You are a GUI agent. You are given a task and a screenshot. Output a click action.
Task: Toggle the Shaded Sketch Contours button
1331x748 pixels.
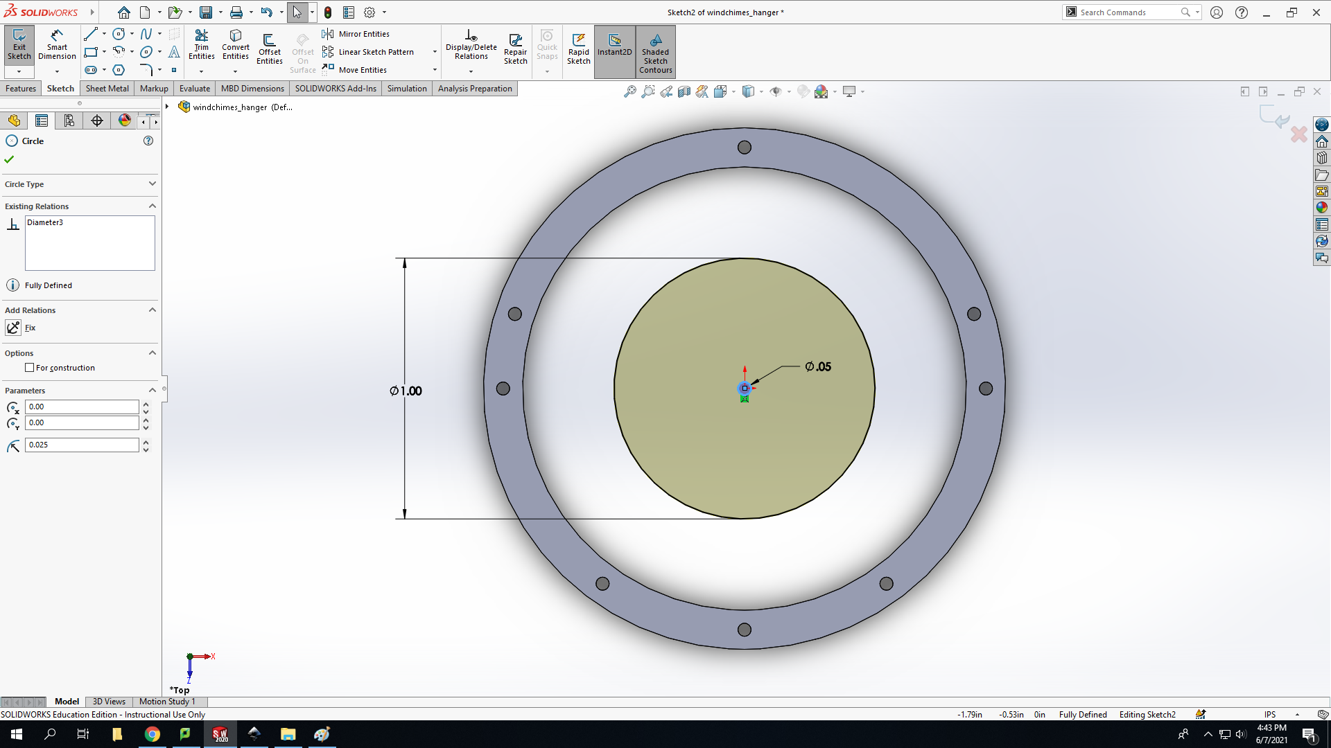click(x=655, y=52)
